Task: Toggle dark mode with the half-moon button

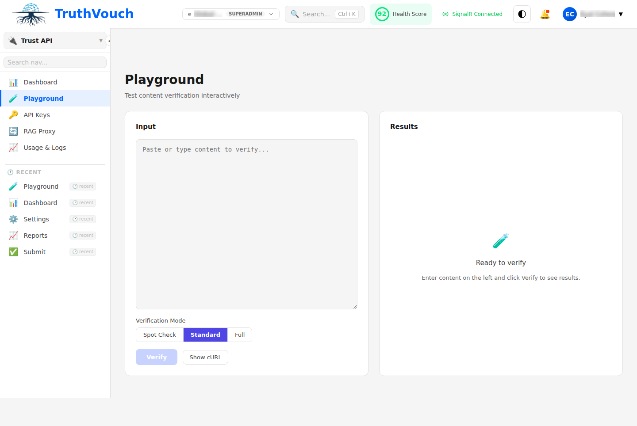Action: tap(522, 14)
